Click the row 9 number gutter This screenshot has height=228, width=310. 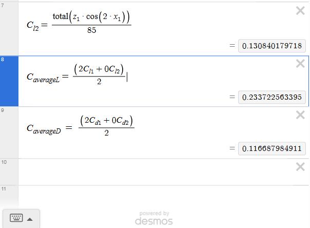click(x=9, y=132)
